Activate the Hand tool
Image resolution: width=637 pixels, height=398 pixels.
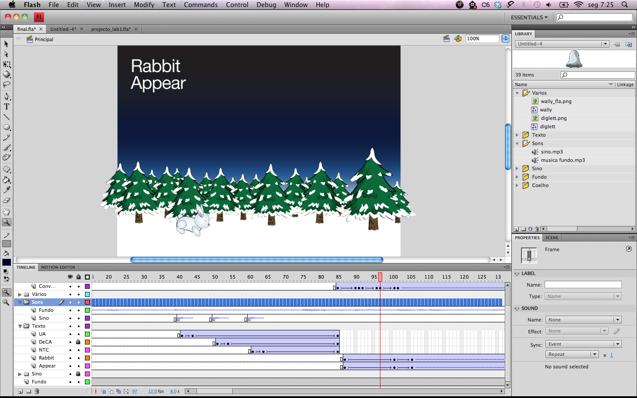tap(7, 212)
